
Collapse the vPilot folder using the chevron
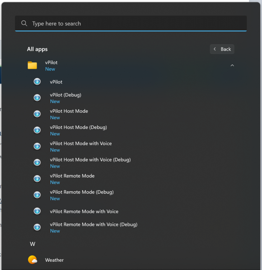(232, 66)
